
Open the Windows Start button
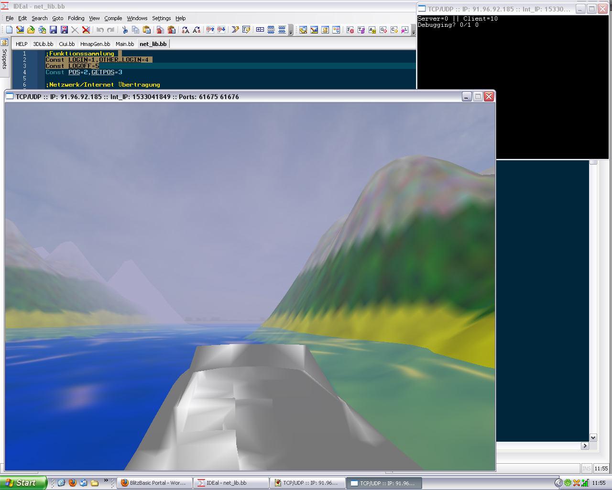23,483
